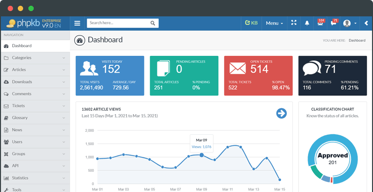Image resolution: width=373 pixels, height=192 pixels.
Task: Click the Statistics bar chart icon
Action: [x=6, y=178]
